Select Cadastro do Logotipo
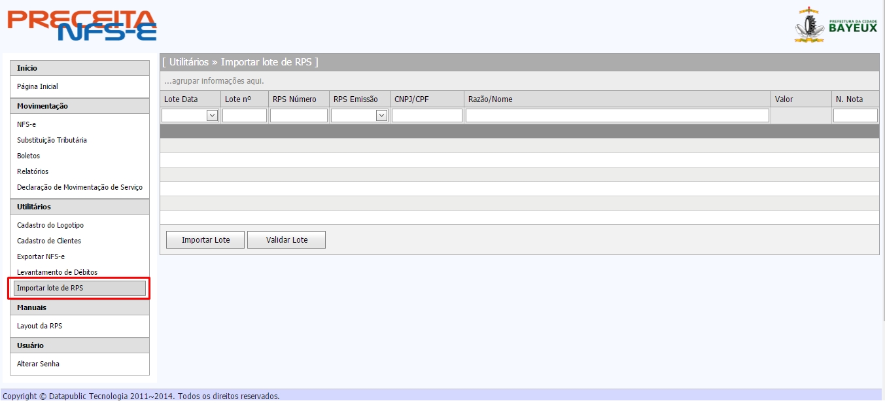This screenshot has height=403, width=885. 50,225
